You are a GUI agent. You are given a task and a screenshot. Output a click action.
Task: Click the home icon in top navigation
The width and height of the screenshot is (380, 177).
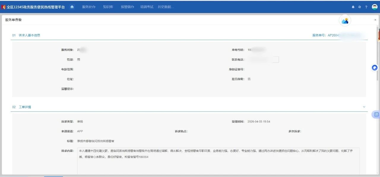coord(72,7)
